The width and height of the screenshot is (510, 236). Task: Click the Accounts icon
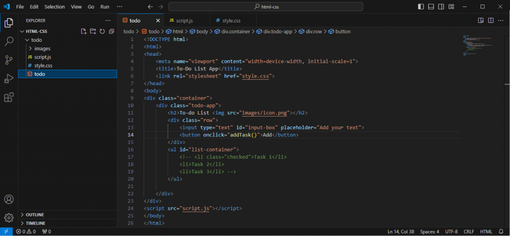(x=8, y=199)
